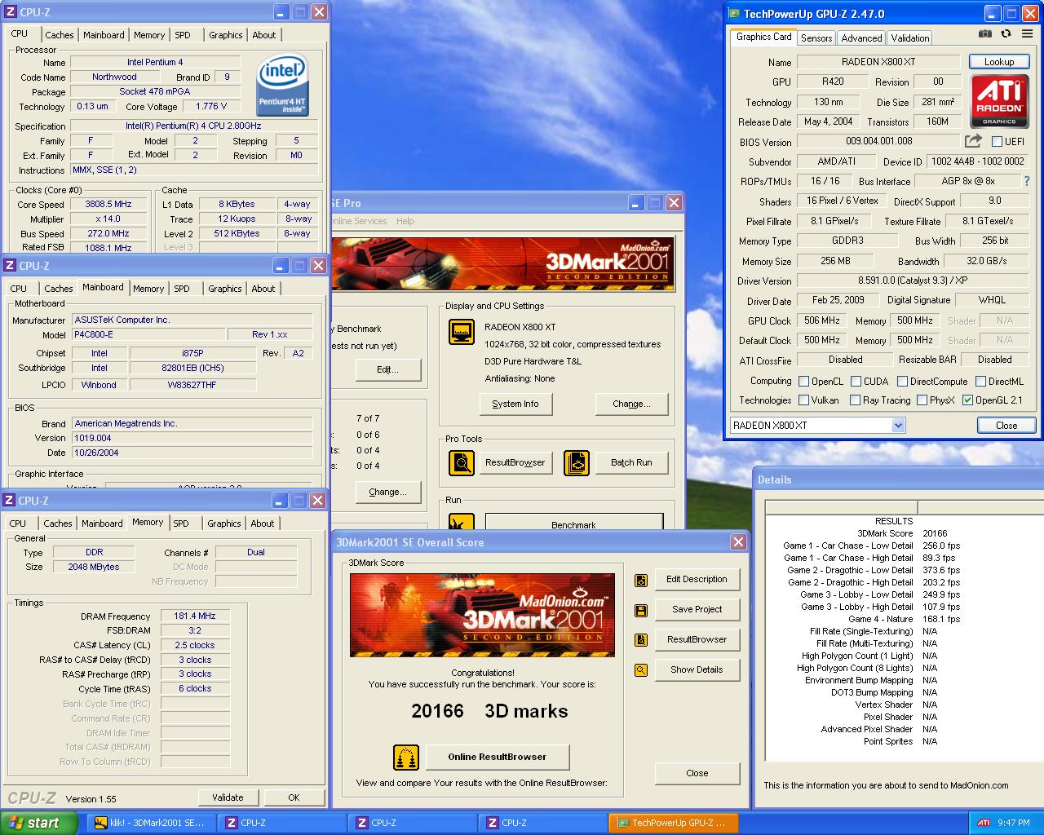Click the monitor icon in Display and CPU Settings

click(x=462, y=332)
